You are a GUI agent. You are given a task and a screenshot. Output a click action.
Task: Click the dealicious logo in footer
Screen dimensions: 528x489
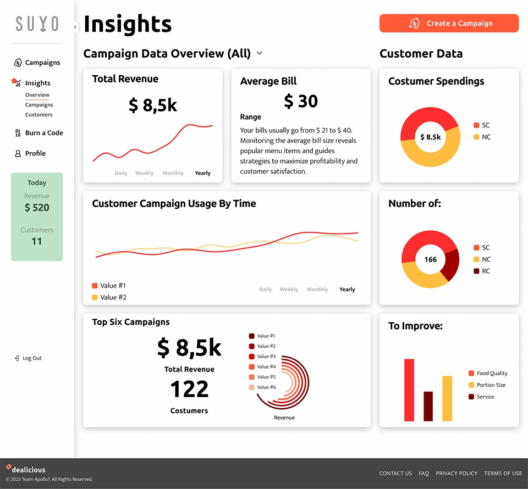pyautogui.click(x=26, y=470)
